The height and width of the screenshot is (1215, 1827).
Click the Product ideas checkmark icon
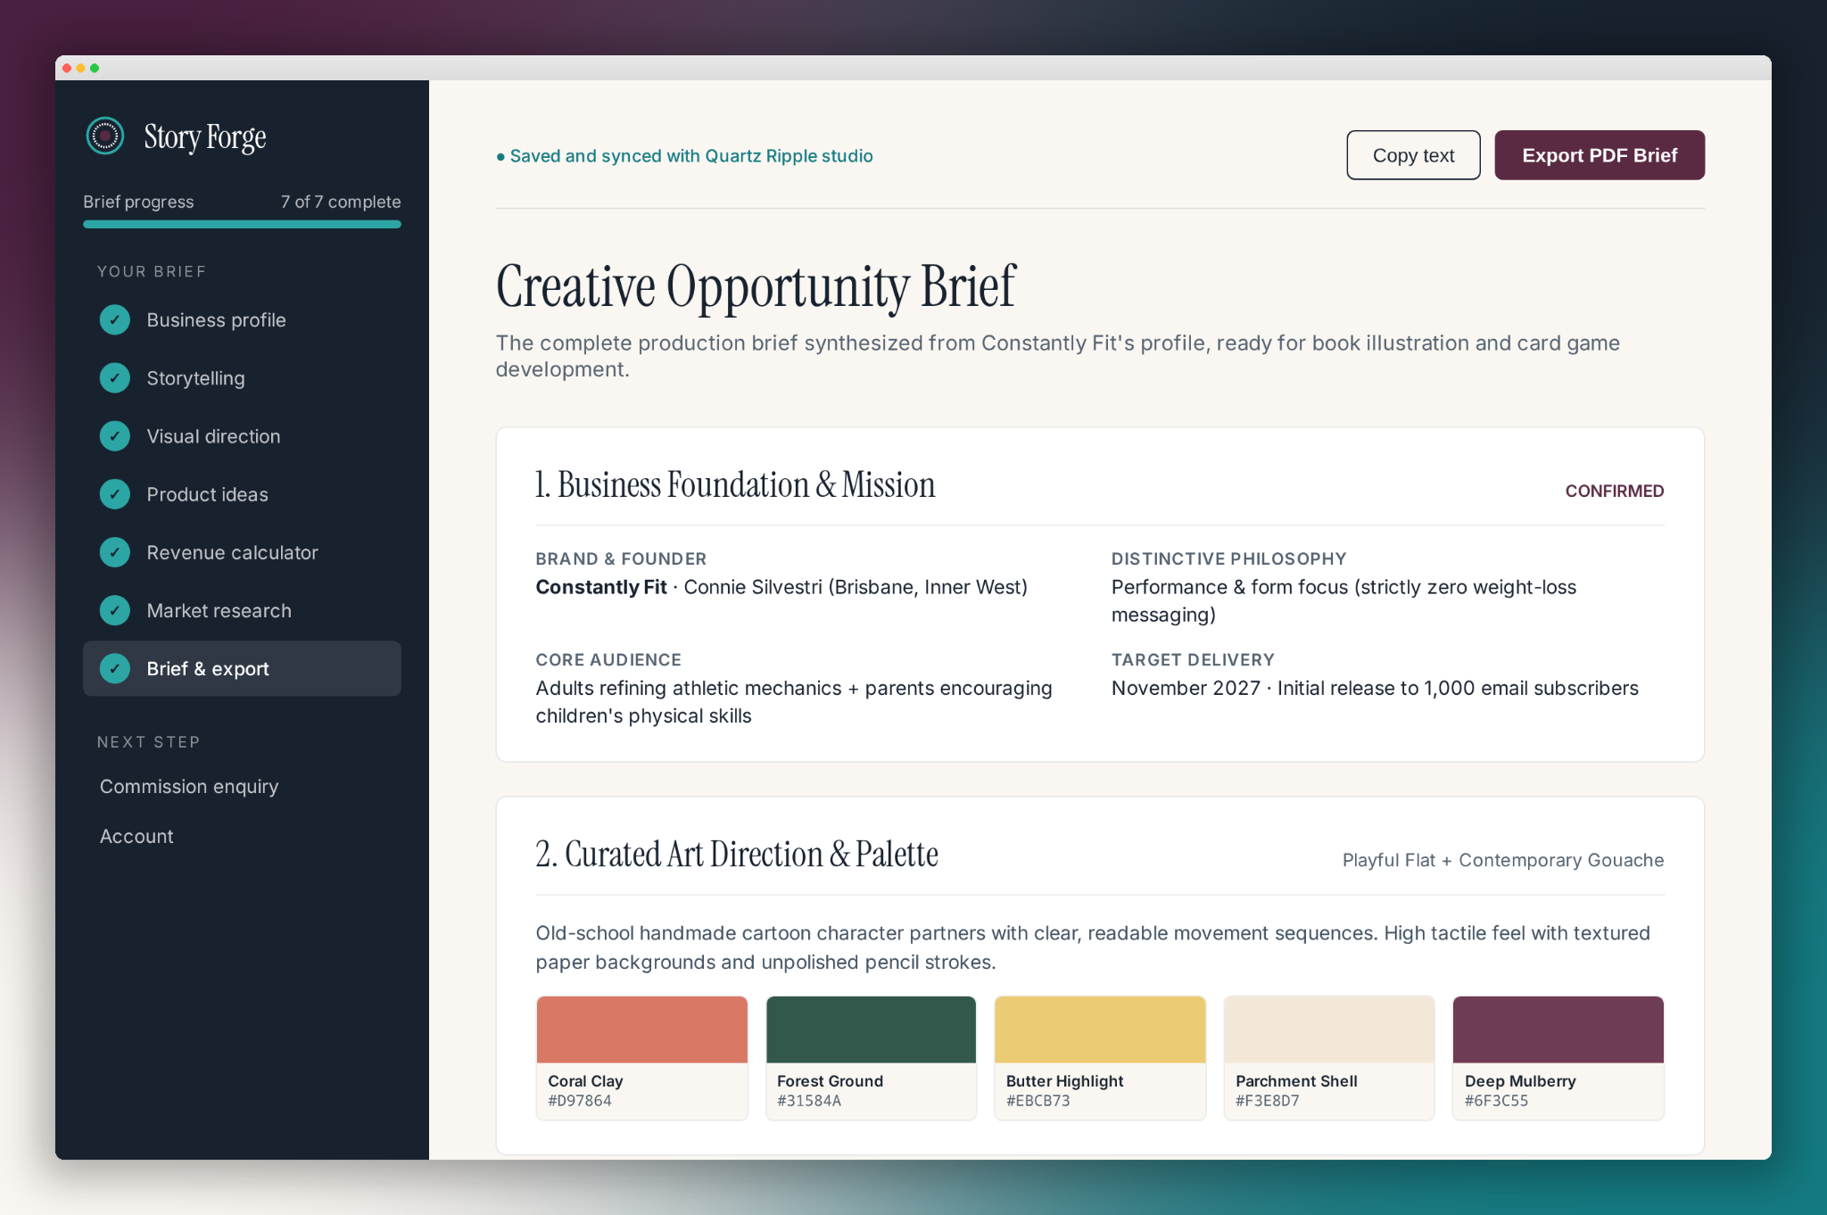[x=115, y=494]
